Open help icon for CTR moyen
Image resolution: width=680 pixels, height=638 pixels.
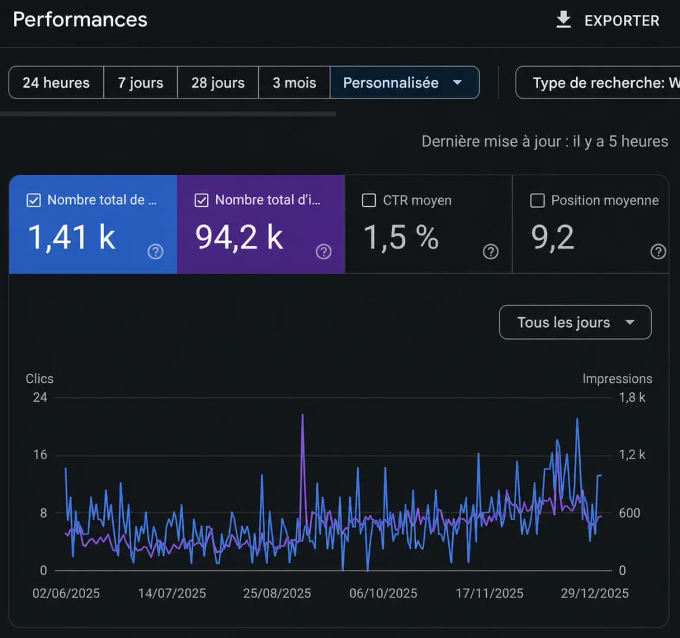490,252
